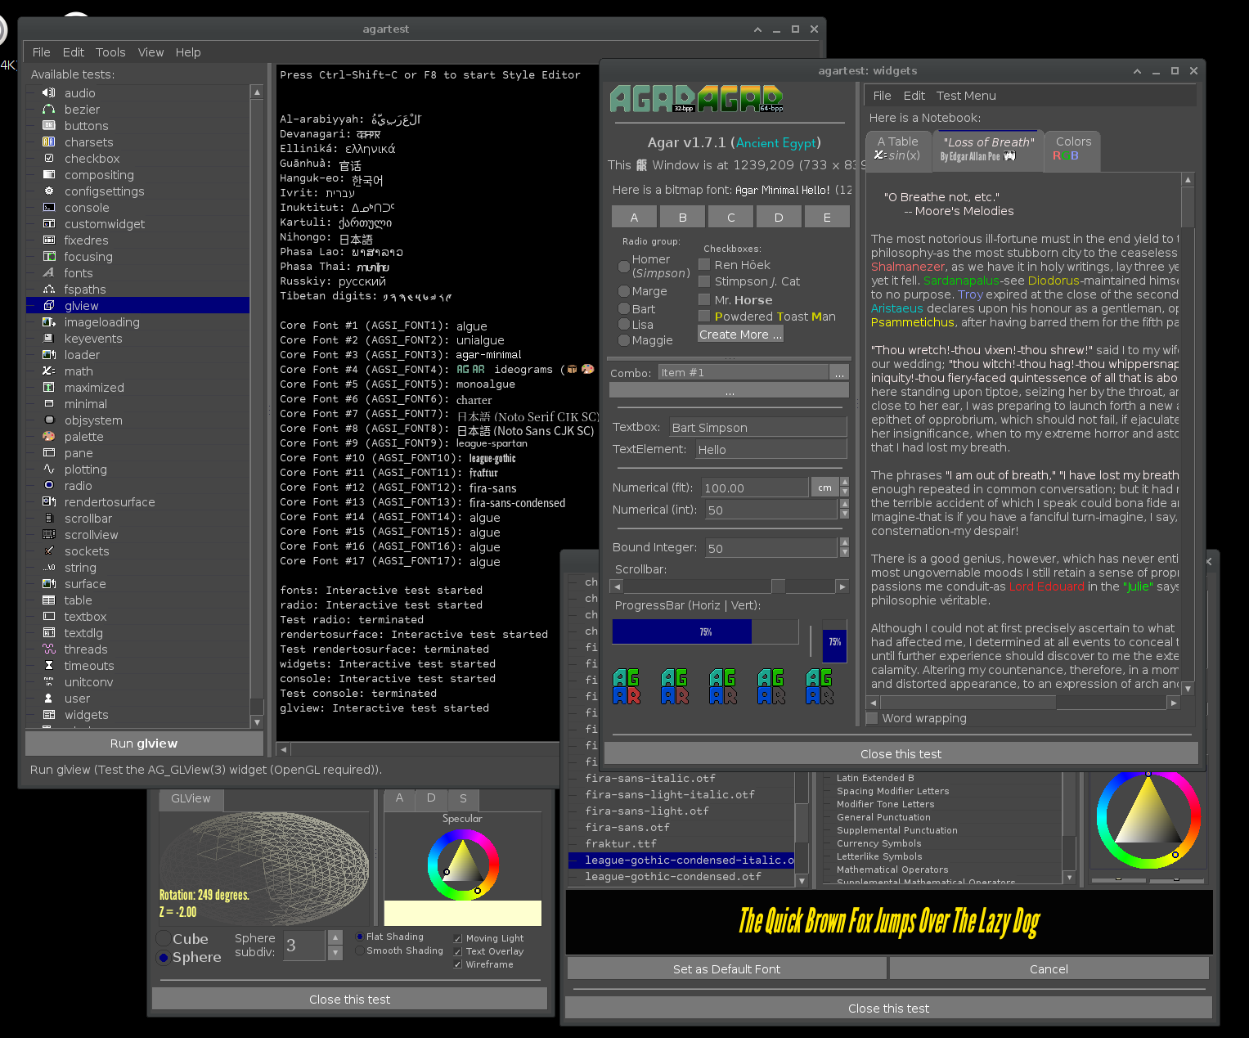
Task: Open the Tools menu in agartest
Action: point(110,52)
